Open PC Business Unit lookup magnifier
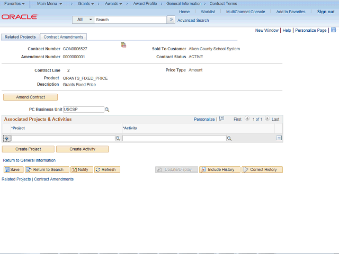This screenshot has height=254, width=339. coord(107,110)
